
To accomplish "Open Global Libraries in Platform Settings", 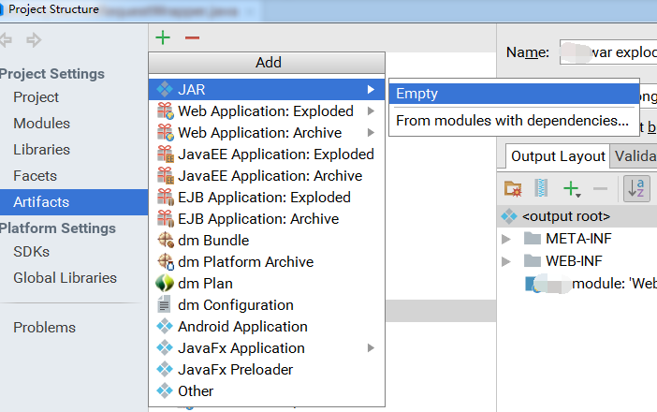I will click(x=65, y=278).
